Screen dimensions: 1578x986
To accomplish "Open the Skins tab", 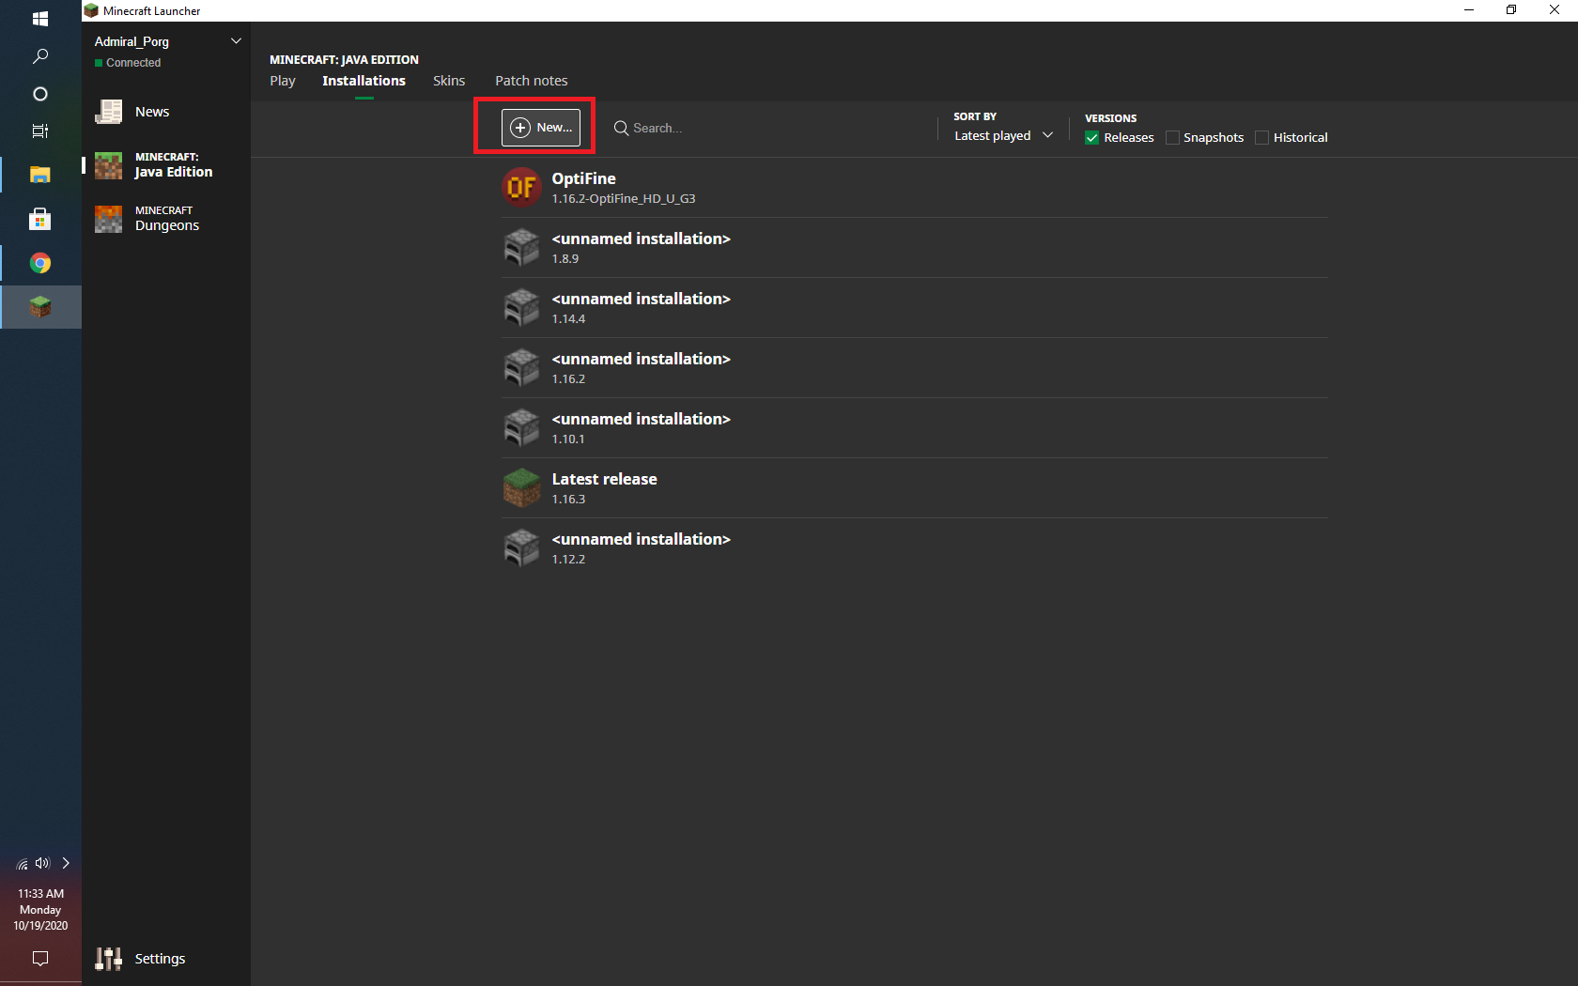I will (449, 81).
